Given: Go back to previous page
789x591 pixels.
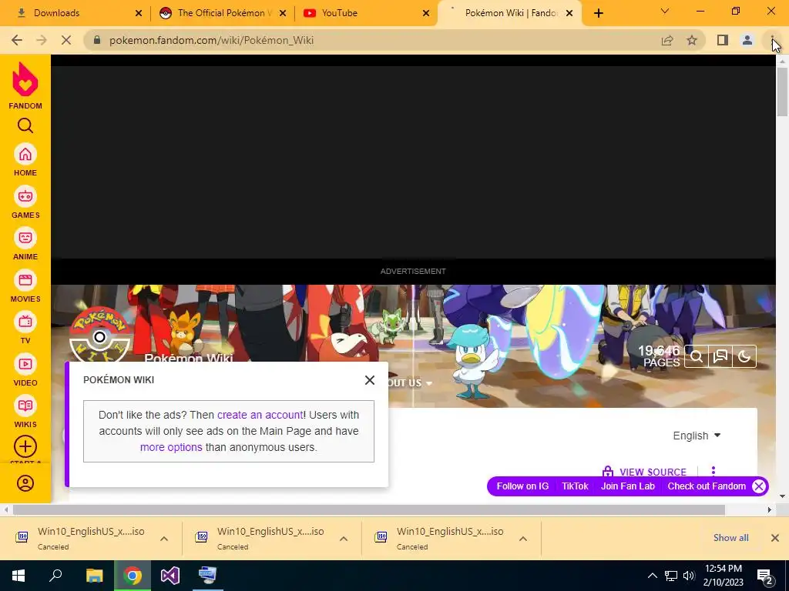Looking at the screenshot, I should (x=17, y=40).
